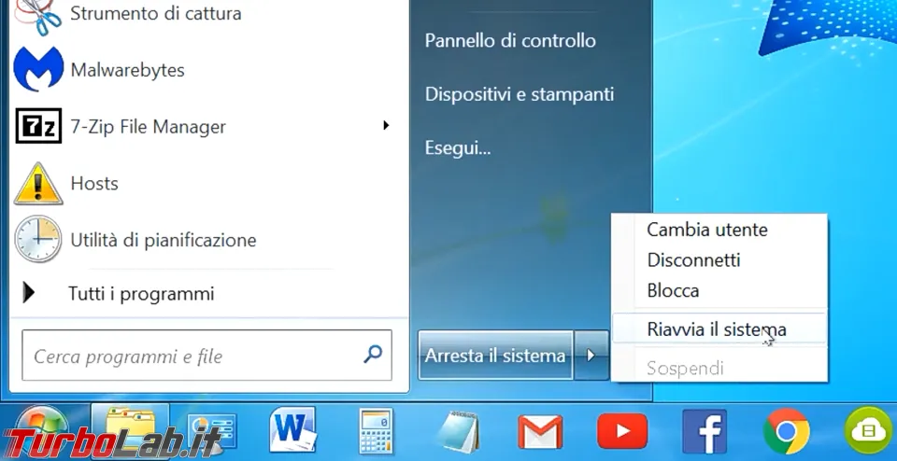Expand 7-Zip File Manager jump list arrow

pyautogui.click(x=386, y=125)
